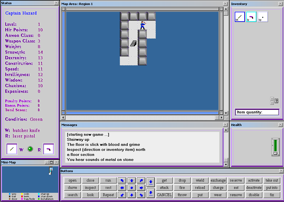Select the bp inventory item

coord(263,17)
